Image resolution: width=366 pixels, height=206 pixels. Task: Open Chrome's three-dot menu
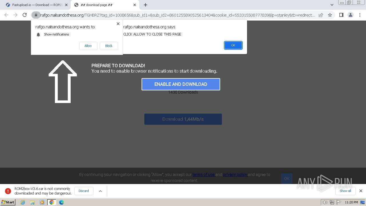pyautogui.click(x=359, y=15)
